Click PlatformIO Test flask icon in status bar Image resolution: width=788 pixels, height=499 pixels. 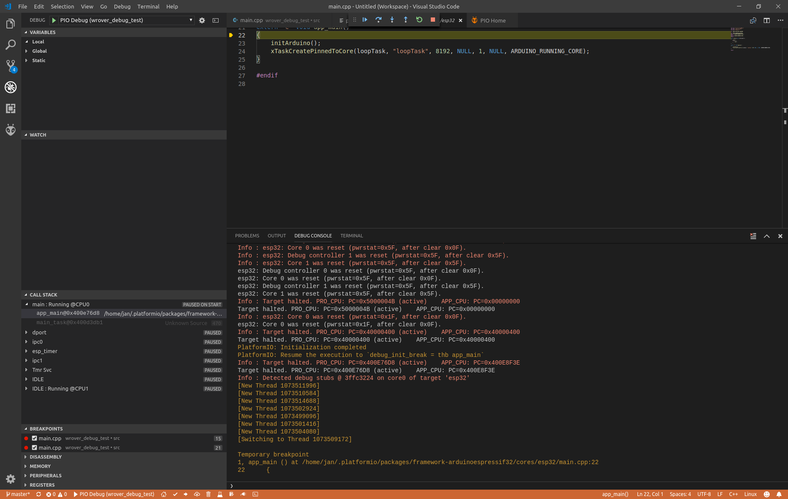click(220, 494)
